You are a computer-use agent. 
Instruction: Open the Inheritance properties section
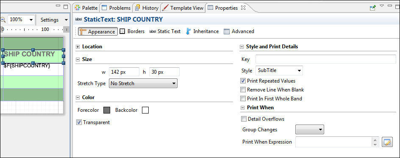[202, 31]
